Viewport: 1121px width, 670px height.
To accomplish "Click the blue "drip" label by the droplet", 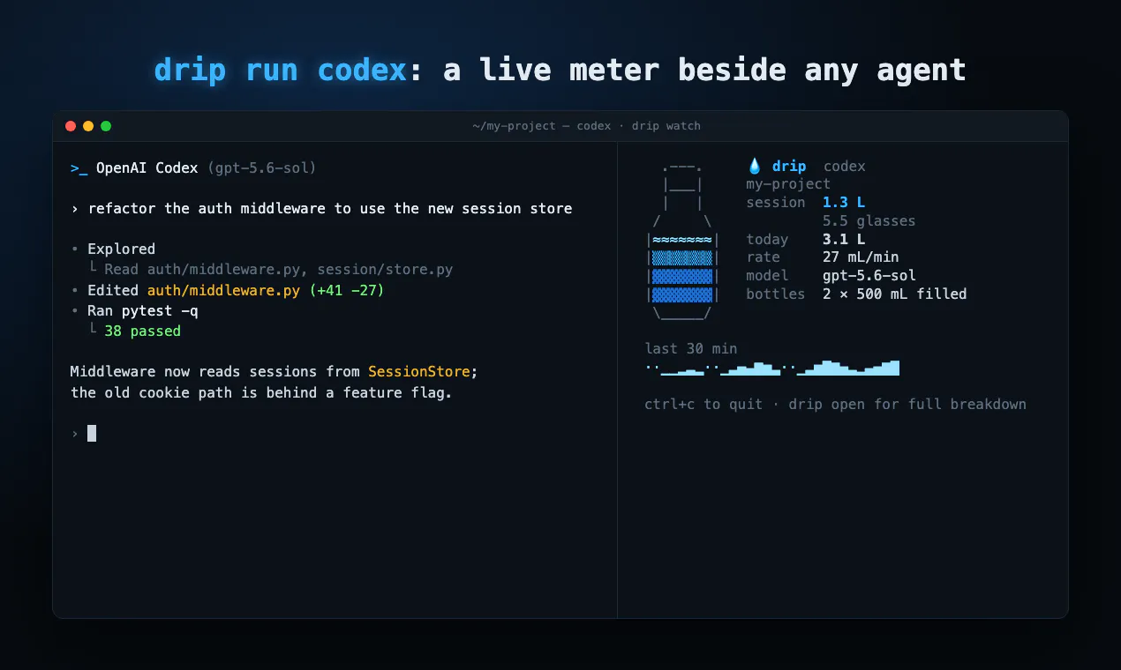I will click(789, 166).
